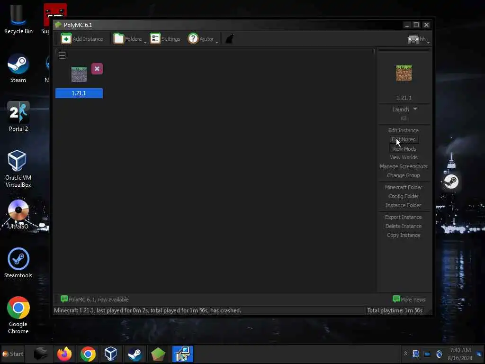
Task: Expand the Launch dropdown arrow
Action: pos(415,109)
